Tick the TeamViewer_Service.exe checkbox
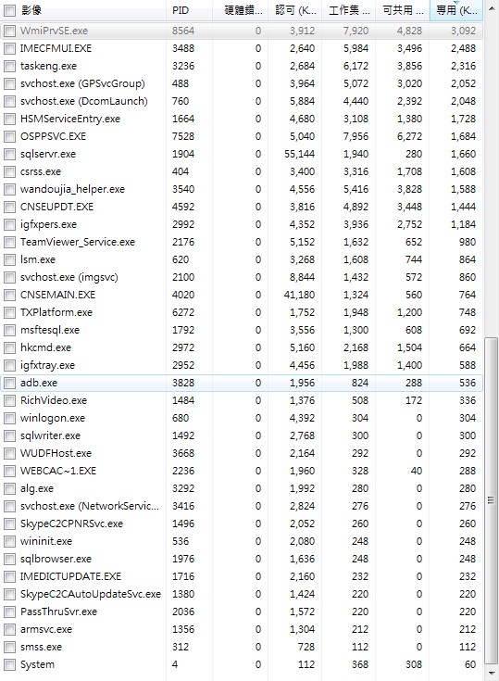The image size is (499, 681). click(x=9, y=243)
